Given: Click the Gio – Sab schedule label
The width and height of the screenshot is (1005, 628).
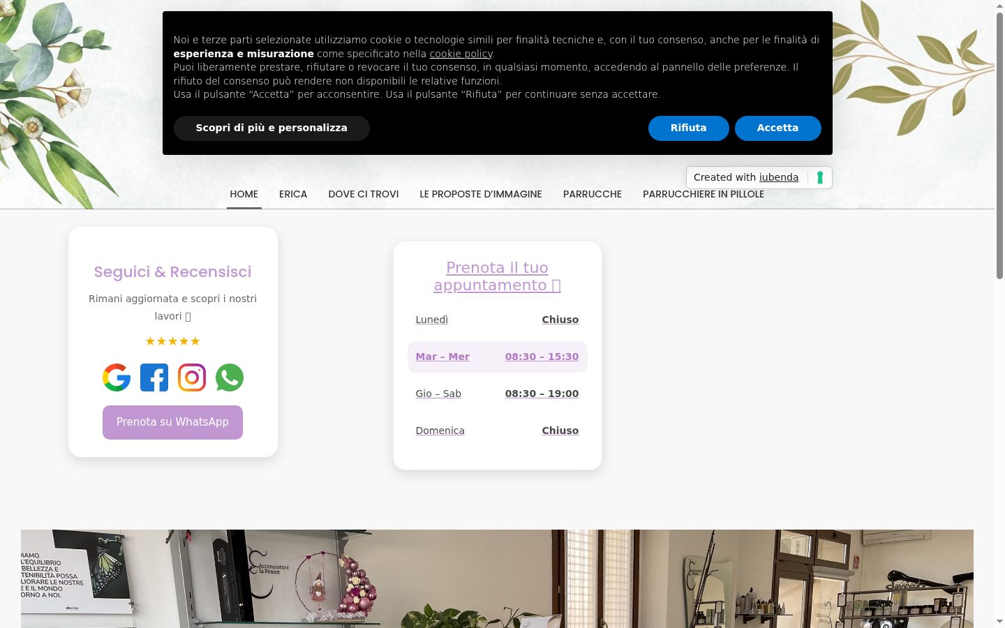Looking at the screenshot, I should point(438,394).
